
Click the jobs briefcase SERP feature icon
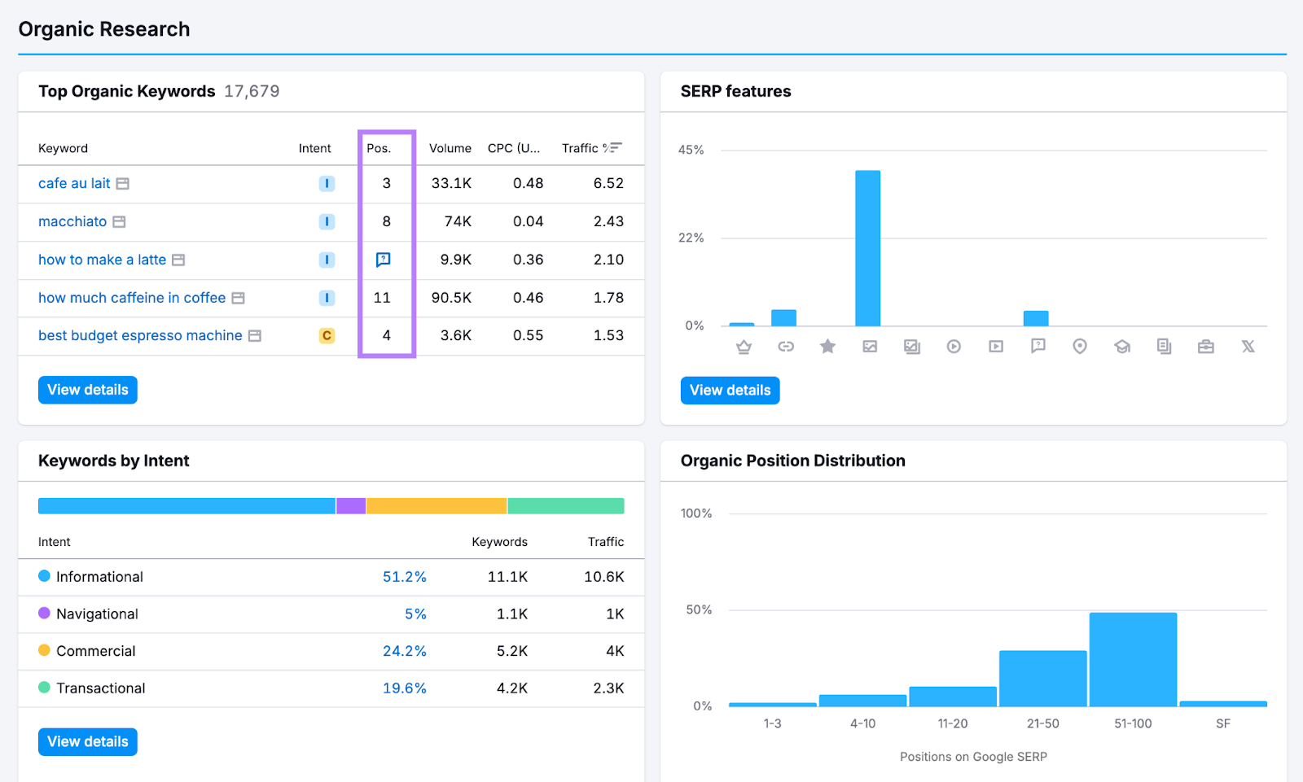(1206, 346)
